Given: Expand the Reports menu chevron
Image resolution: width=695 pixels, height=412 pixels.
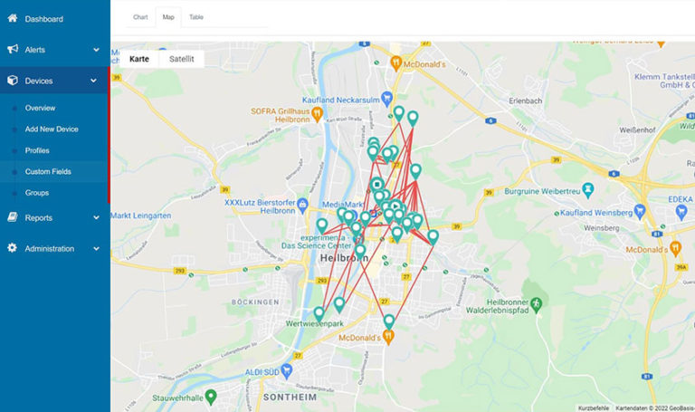Looking at the screenshot, I should click(96, 217).
